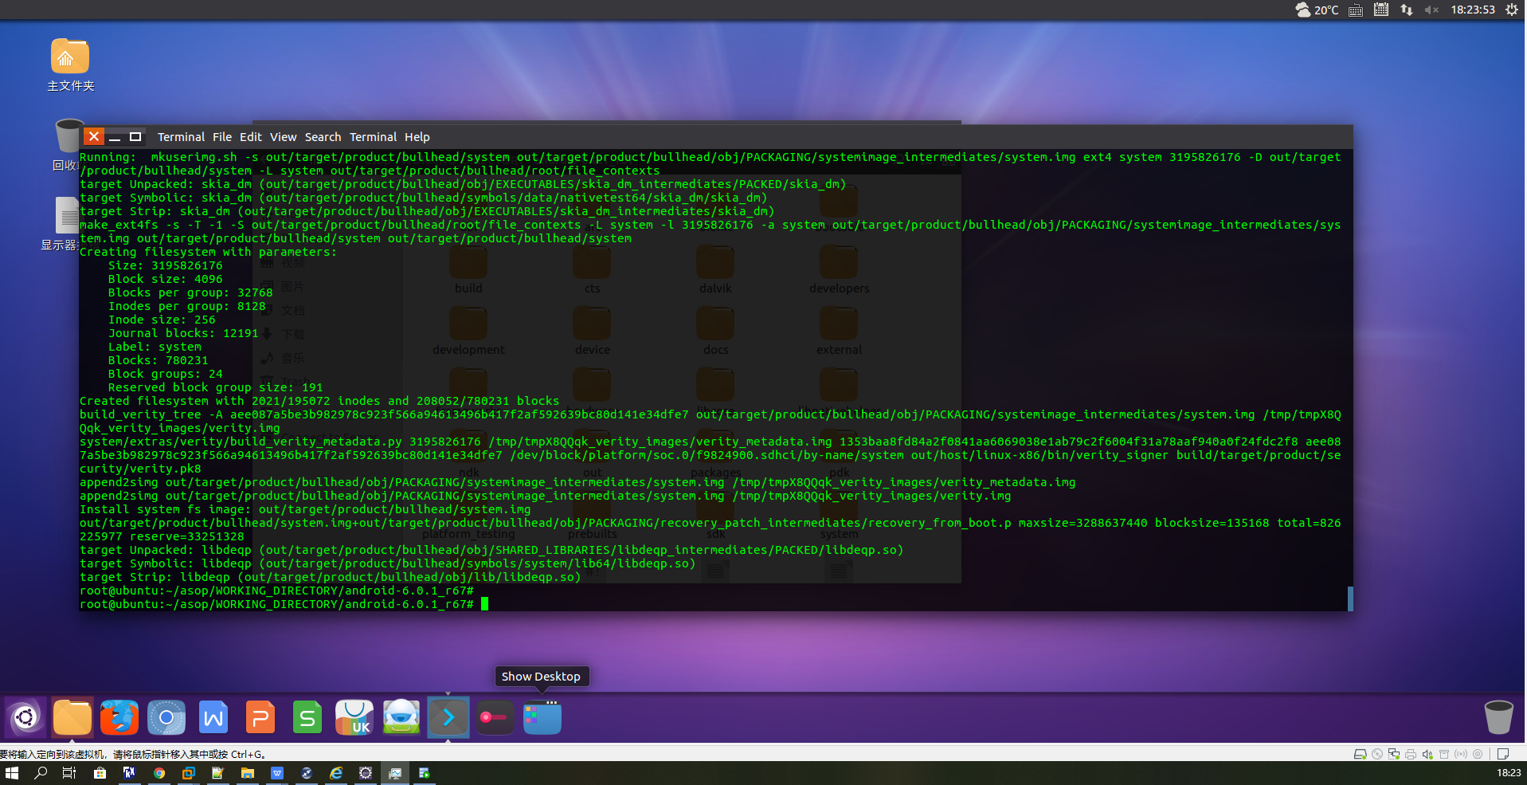Click the Show Desktop icon in dock
Screen dimensions: 1527x785
tap(542, 718)
